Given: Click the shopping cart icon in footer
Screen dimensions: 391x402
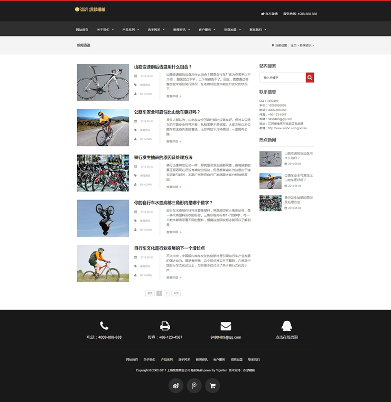Looking at the screenshot, I should coord(212,386).
